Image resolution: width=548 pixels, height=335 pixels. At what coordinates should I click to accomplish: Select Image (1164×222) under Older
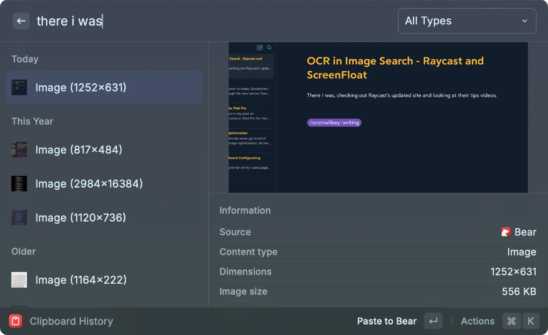click(81, 280)
